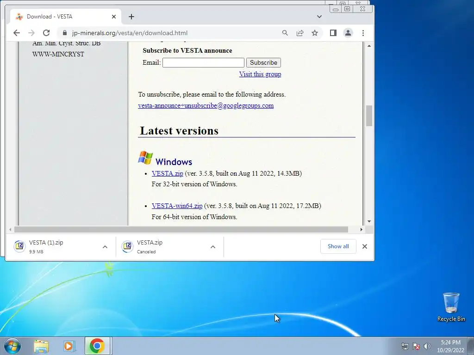Click 'Subscribe to VESTA announce' text
This screenshot has height=355, width=474.
click(187, 50)
